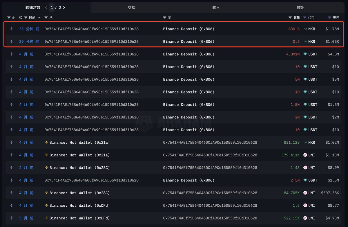Click the page number 1 field
Viewport: 348px width, 227px height.
click(52, 8)
